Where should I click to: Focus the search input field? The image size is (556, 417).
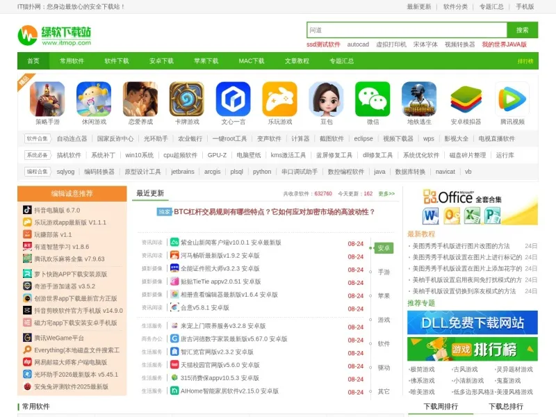pos(407,30)
